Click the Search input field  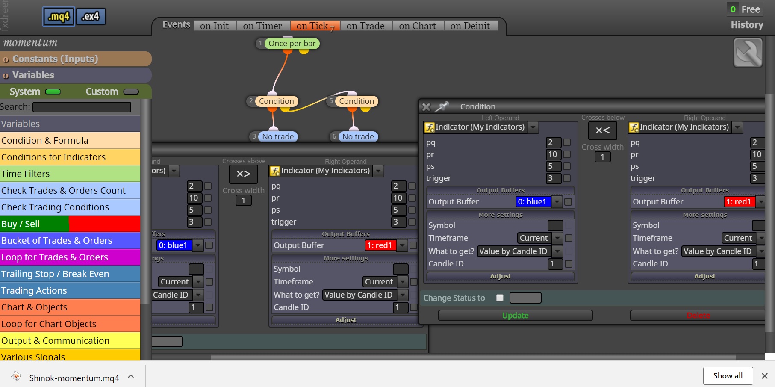(x=82, y=107)
